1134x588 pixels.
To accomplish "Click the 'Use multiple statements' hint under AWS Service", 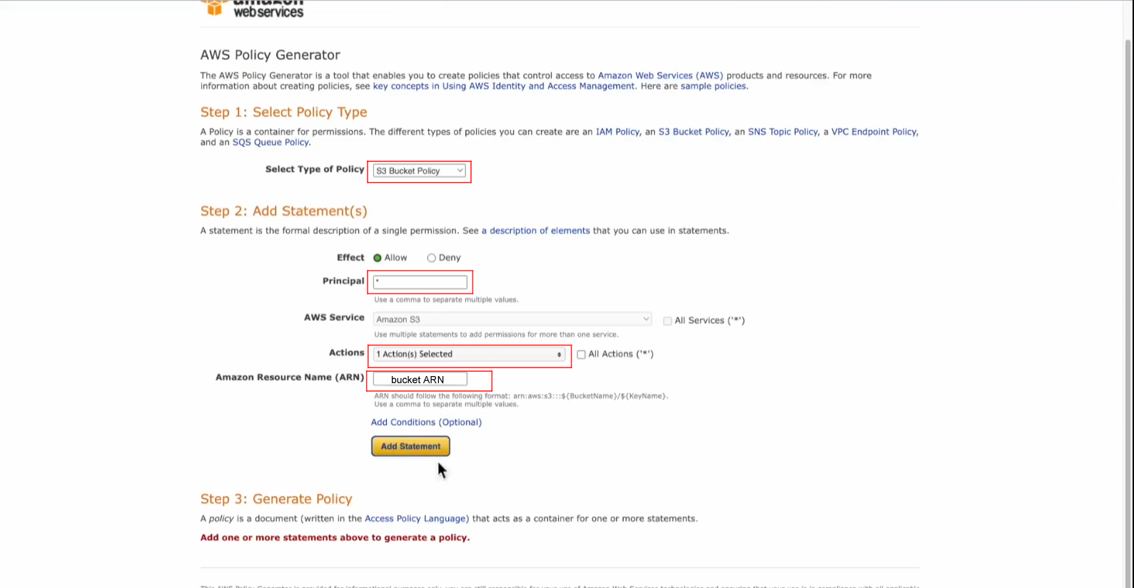I will (x=496, y=335).
